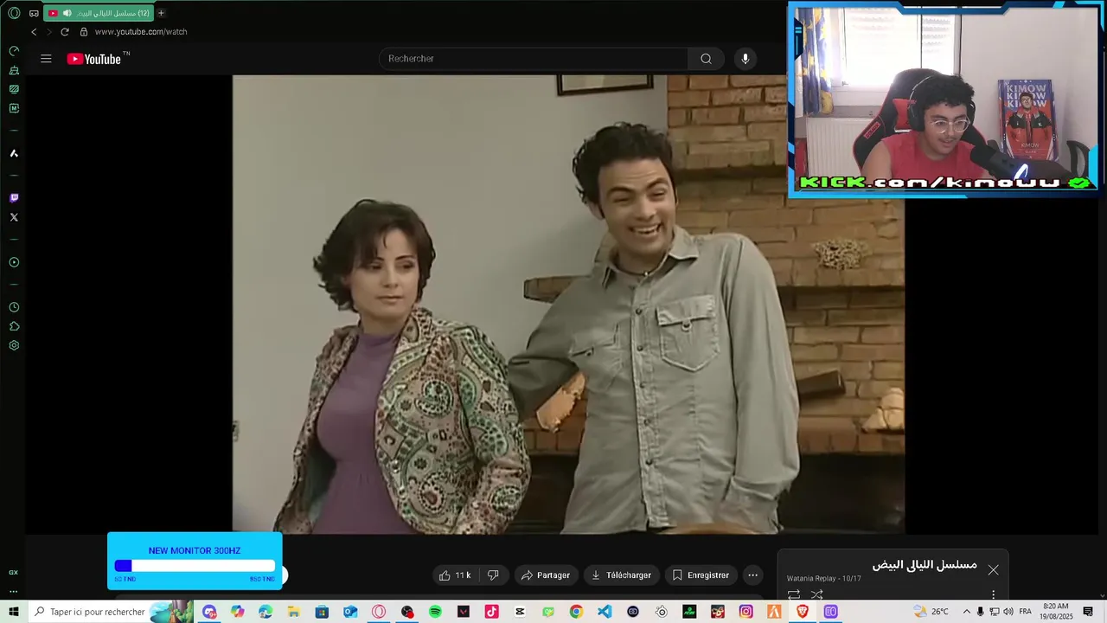1107x623 pixels.
Task: Open Brave browser from taskbar
Action: pyautogui.click(x=802, y=612)
